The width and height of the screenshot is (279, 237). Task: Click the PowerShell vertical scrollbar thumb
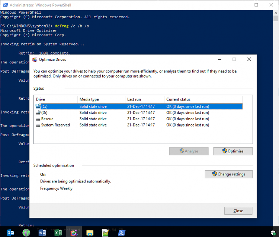point(276,18)
